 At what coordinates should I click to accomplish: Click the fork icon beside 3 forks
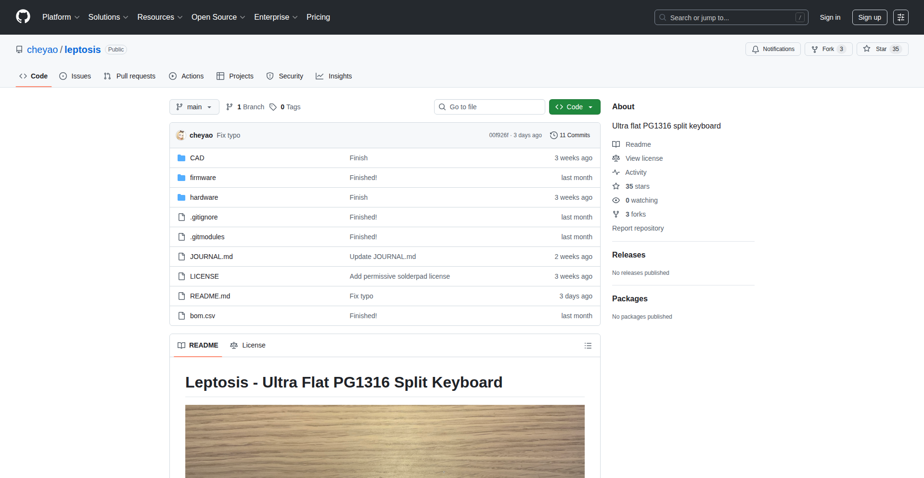click(x=616, y=214)
